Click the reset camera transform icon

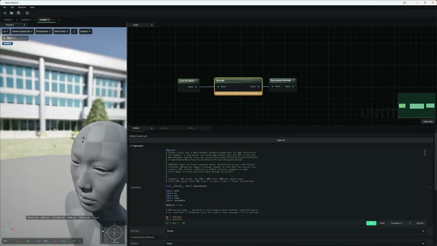click(79, 241)
